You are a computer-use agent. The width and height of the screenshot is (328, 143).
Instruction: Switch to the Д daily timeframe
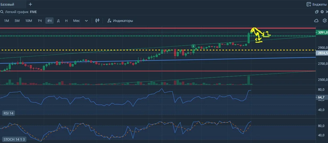[x=58, y=21]
